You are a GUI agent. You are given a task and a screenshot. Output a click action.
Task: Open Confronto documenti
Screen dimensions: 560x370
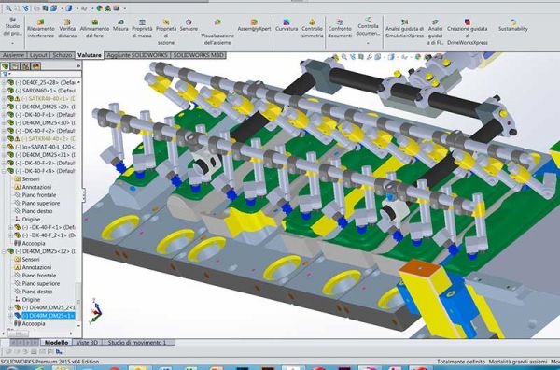tap(340, 29)
